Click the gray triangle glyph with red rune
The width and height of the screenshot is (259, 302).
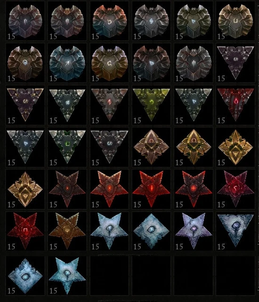110,104
